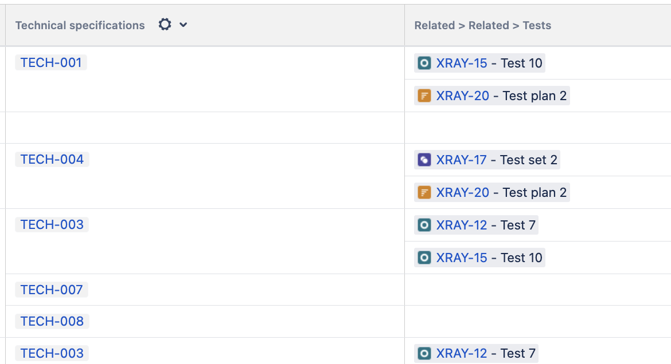Viewport: 671px width, 364px height.
Task: Open the XRAY-17 Test set 2 link
Action: 461,160
